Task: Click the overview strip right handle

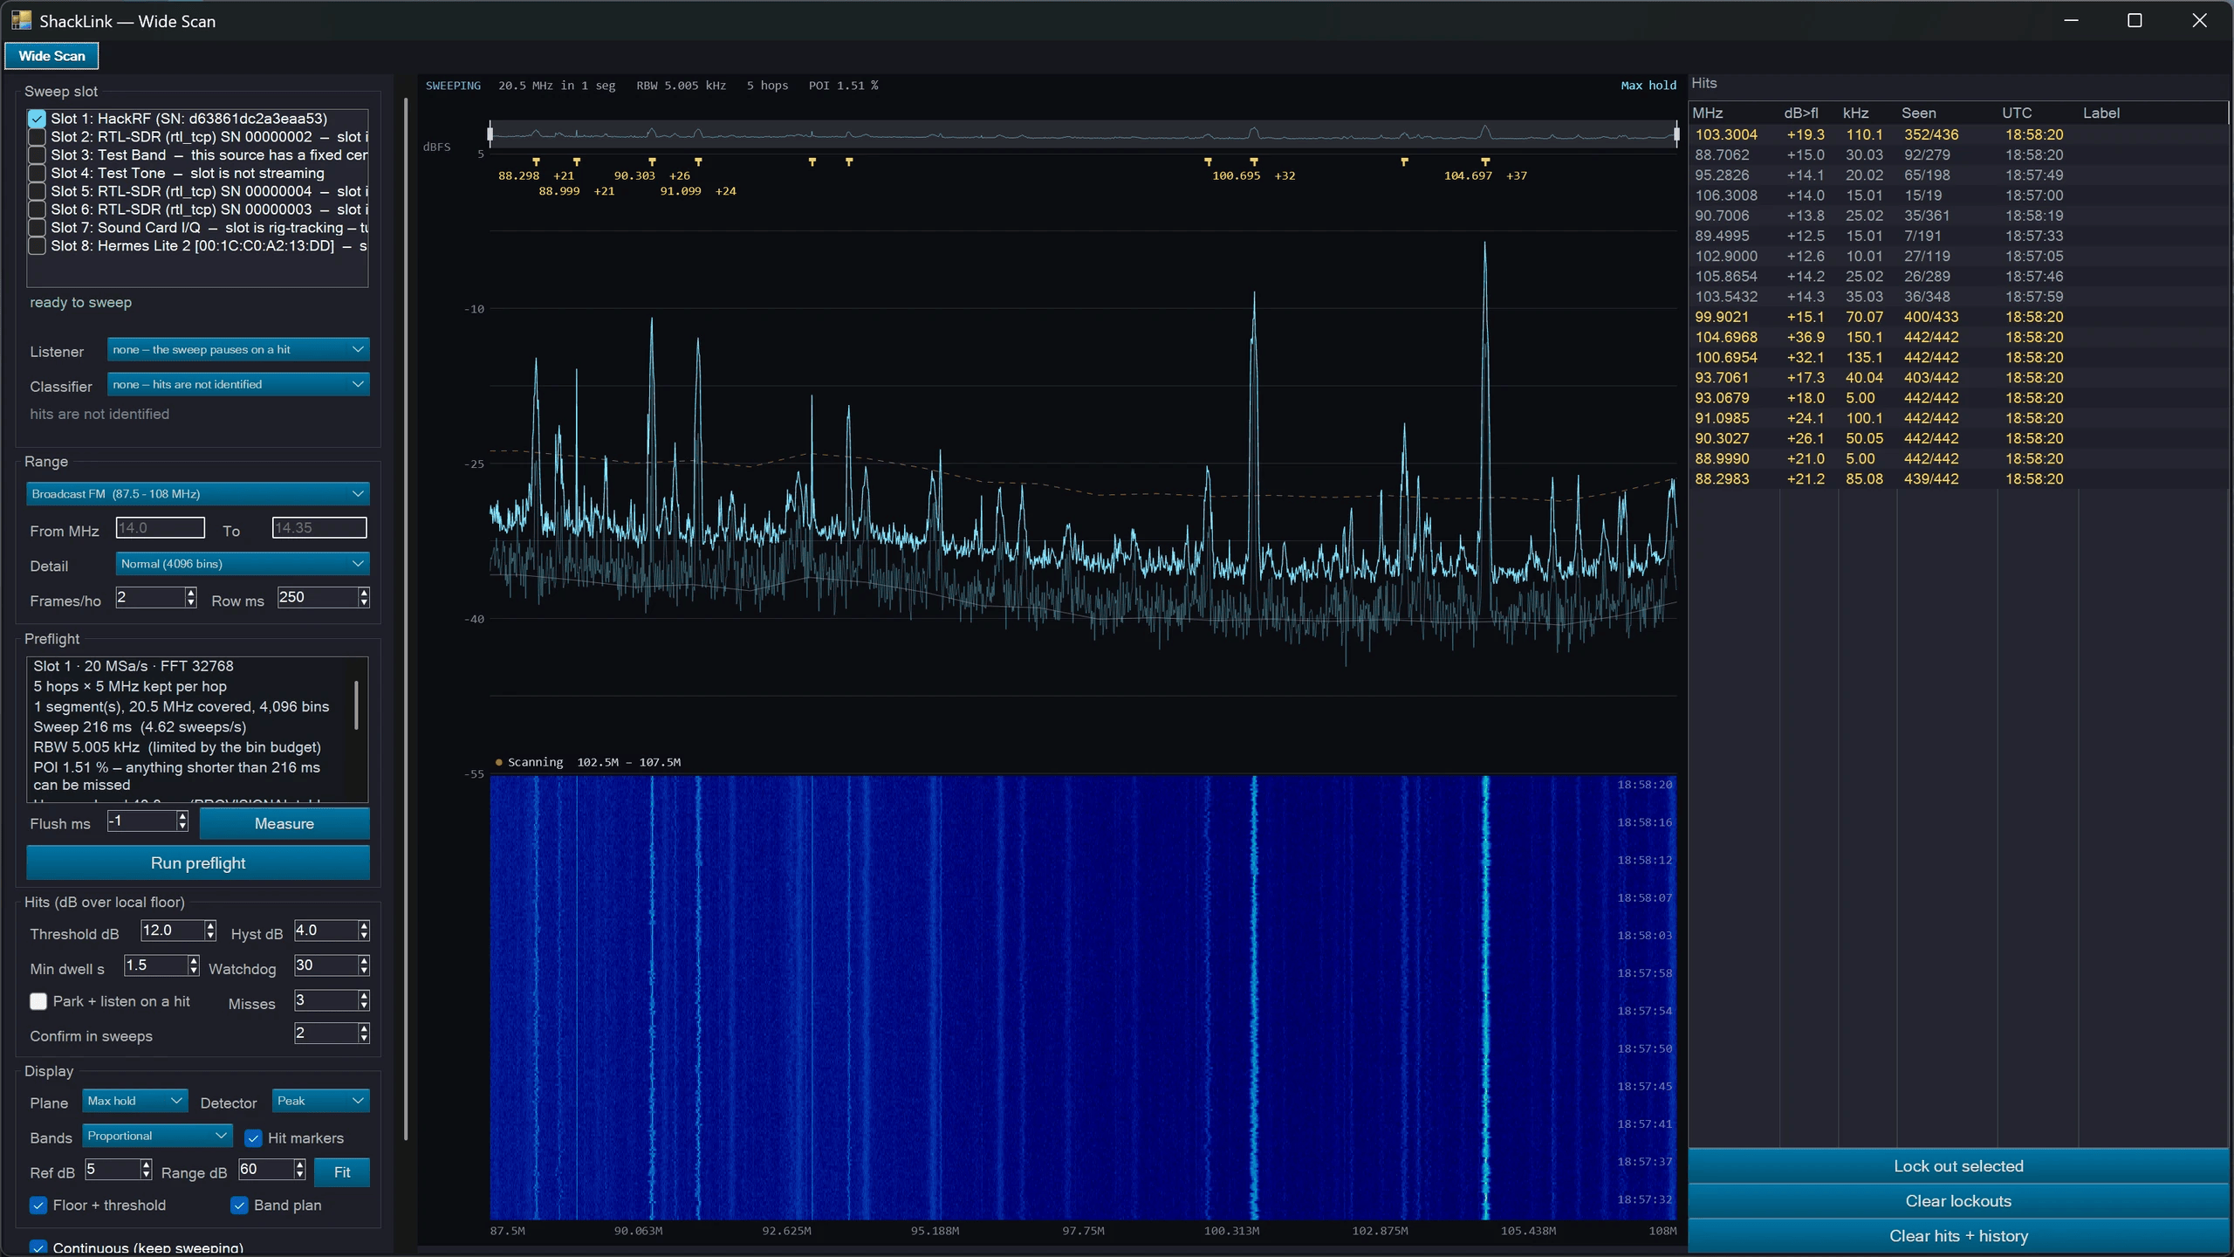Action: 1676,134
